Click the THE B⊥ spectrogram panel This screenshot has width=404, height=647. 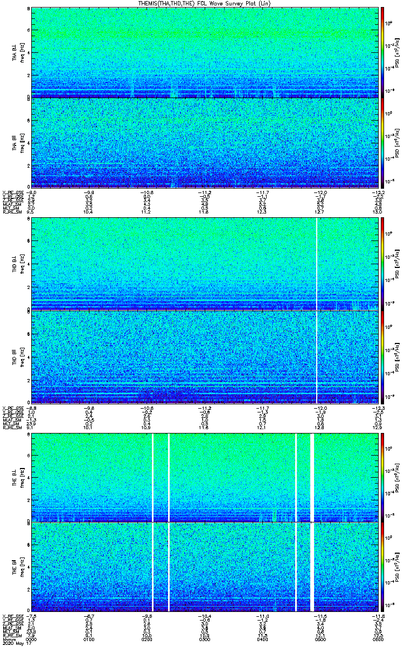pos(204,478)
